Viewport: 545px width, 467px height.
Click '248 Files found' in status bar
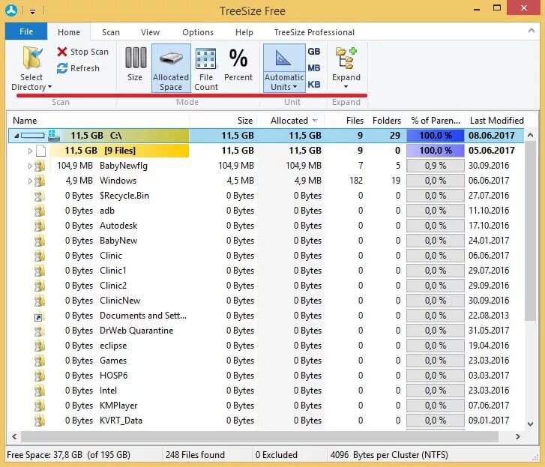[195, 455]
